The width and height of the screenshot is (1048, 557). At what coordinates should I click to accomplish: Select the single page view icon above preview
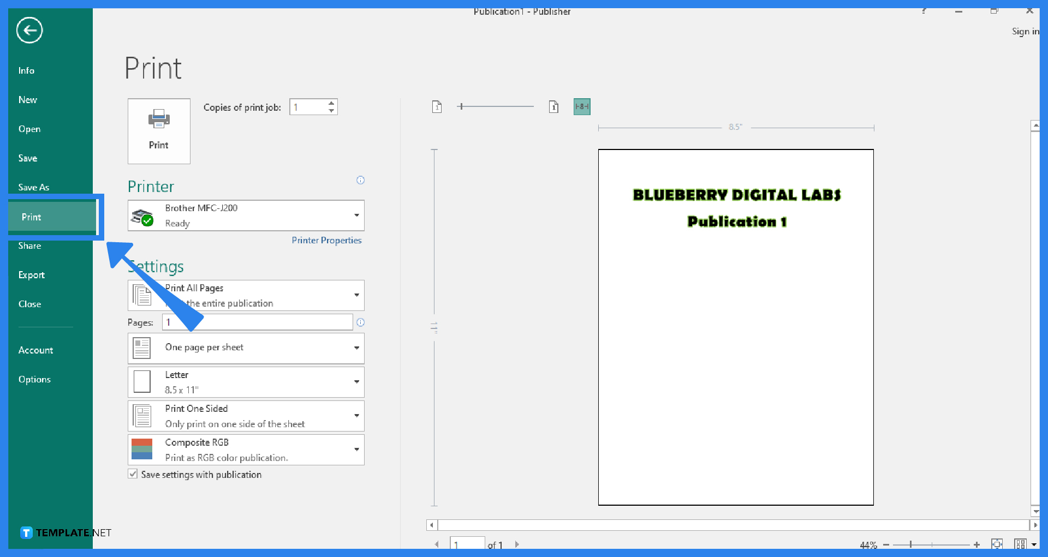click(553, 106)
